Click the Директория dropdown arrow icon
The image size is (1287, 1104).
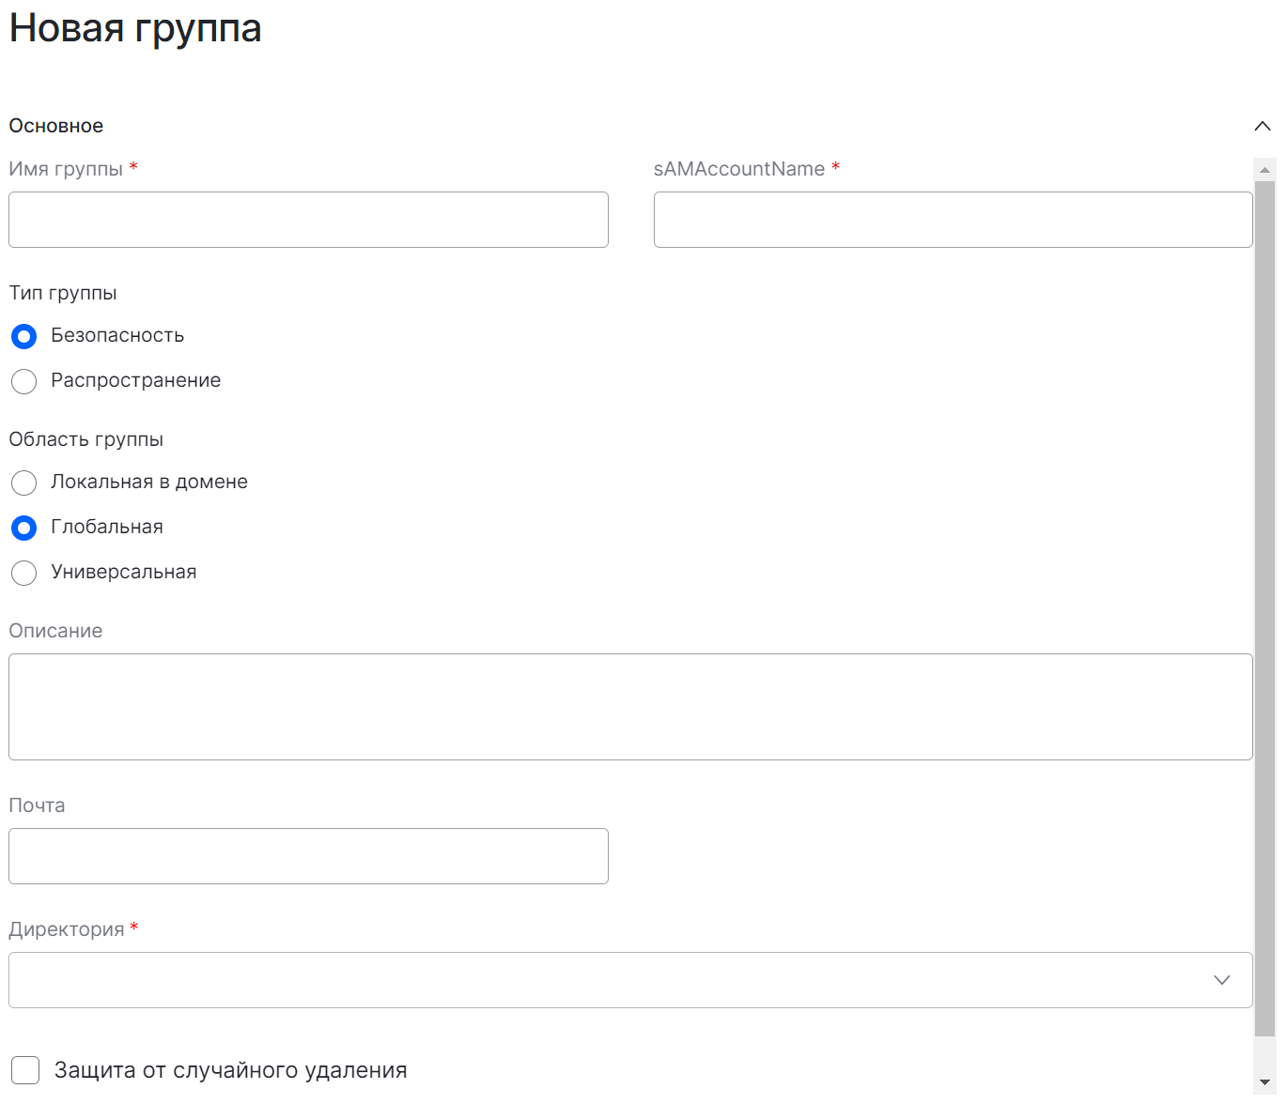(1221, 980)
